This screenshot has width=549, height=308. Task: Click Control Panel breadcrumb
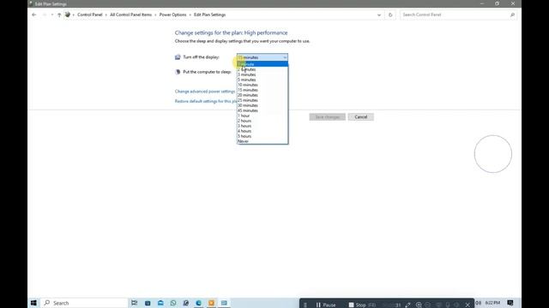click(x=90, y=15)
